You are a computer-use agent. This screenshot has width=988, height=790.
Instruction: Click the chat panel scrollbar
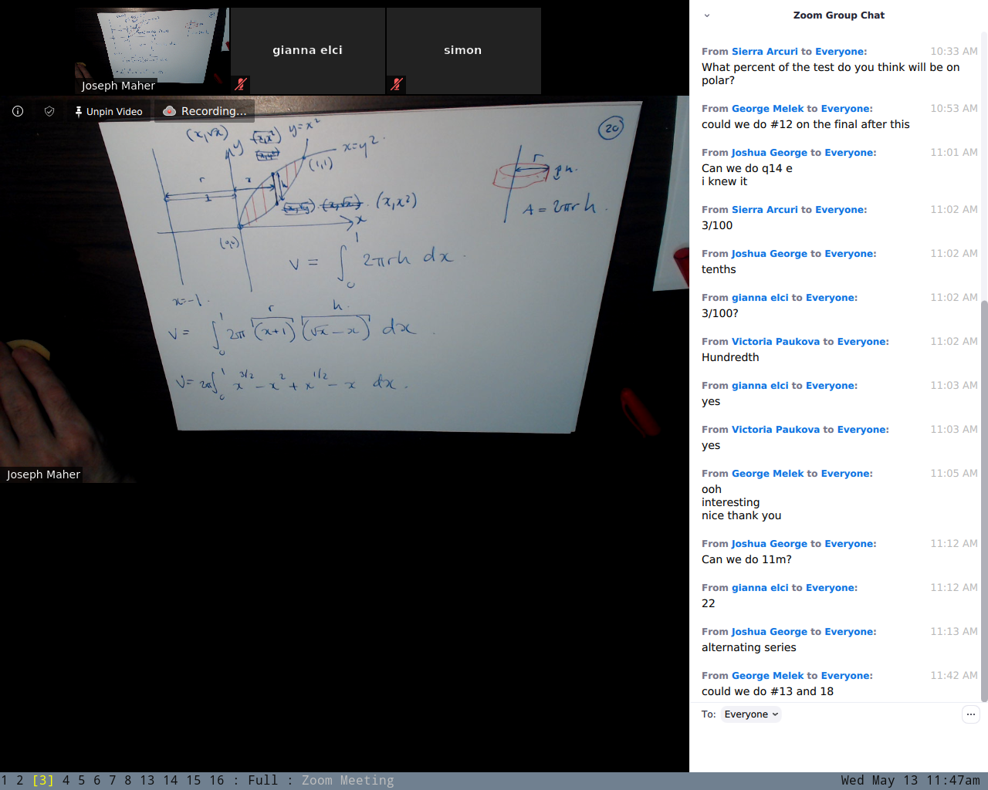tap(983, 463)
